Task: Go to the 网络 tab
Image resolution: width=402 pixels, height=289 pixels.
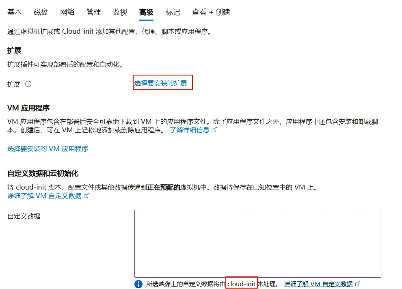Action: (67, 12)
